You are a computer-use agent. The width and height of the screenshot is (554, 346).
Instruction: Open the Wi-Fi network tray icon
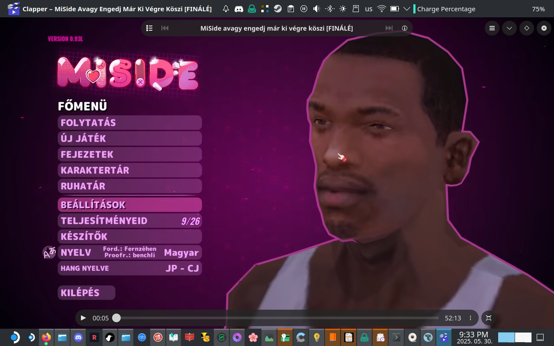click(382, 9)
